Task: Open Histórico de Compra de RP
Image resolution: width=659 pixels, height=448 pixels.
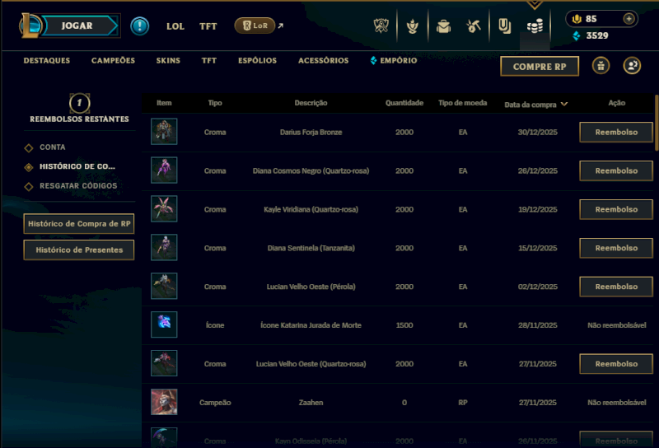Action: pyautogui.click(x=79, y=223)
